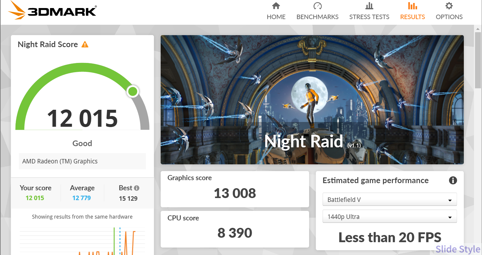Go to the HOME tab
Viewport: 482px width, 255px height.
[276, 17]
